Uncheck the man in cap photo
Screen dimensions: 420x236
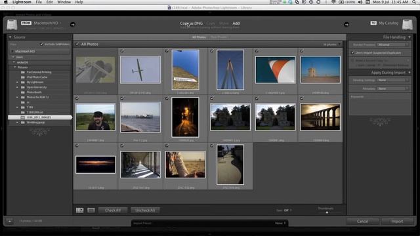coord(77,98)
